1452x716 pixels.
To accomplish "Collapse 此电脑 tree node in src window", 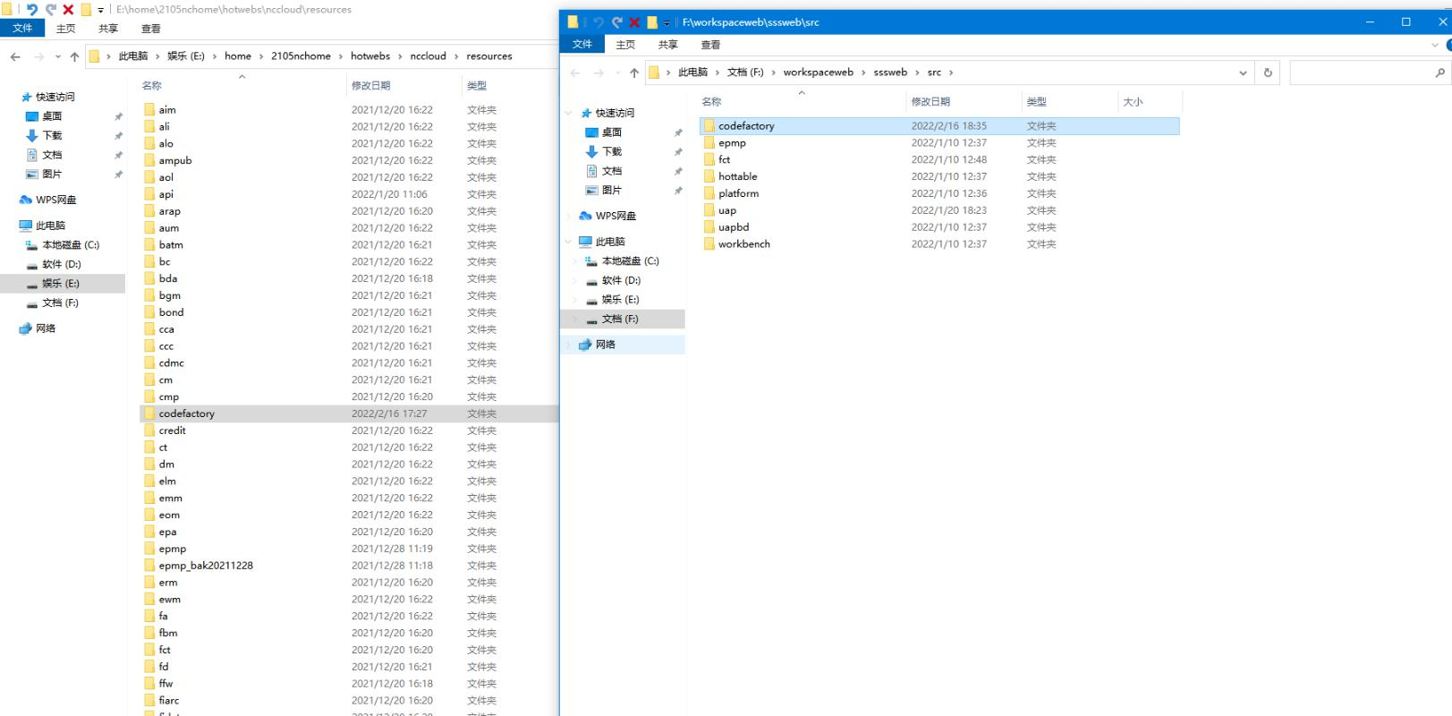I will pos(569,242).
